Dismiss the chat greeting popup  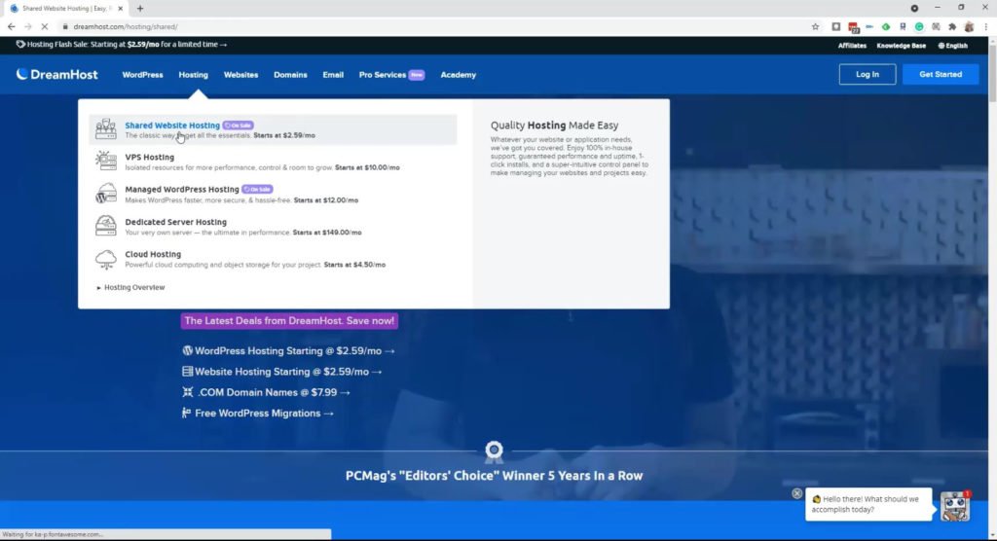click(796, 493)
